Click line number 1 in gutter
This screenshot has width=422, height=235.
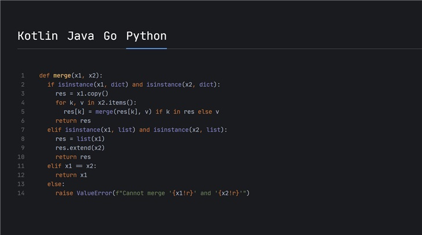pyautogui.click(x=23, y=76)
